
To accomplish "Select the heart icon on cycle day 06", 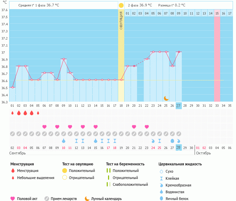I will [44, 127].
